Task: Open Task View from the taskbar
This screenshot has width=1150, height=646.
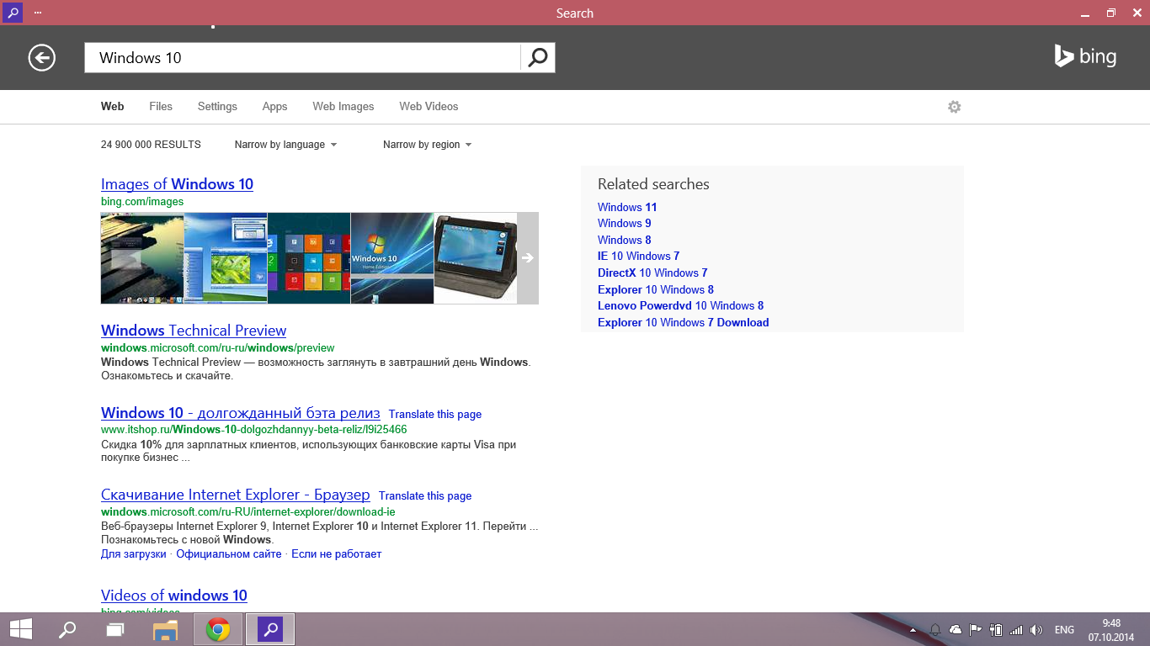Action: pyautogui.click(x=115, y=629)
